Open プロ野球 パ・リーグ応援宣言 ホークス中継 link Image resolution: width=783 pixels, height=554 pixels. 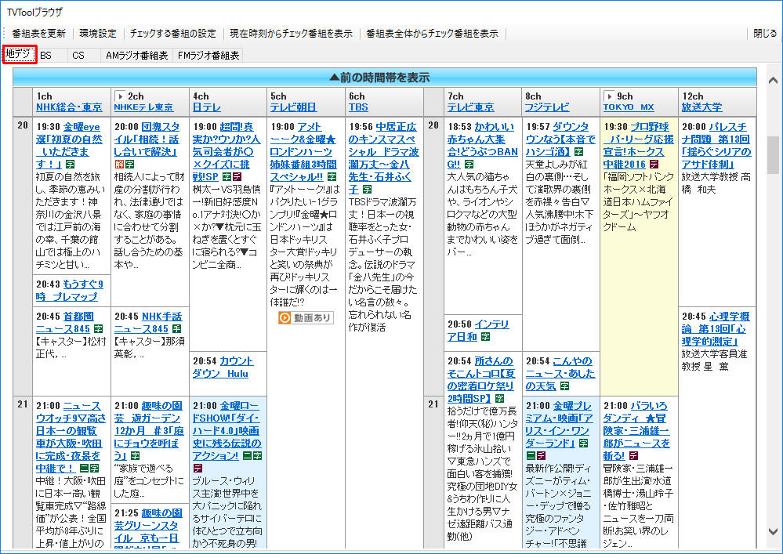[639, 145]
